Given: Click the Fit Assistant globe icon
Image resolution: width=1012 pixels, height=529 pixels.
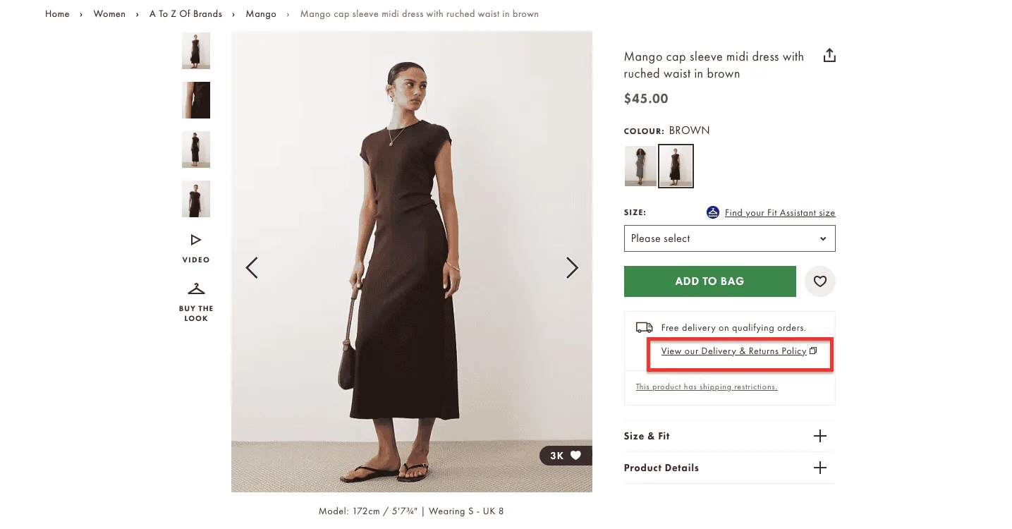Looking at the screenshot, I should pos(712,212).
